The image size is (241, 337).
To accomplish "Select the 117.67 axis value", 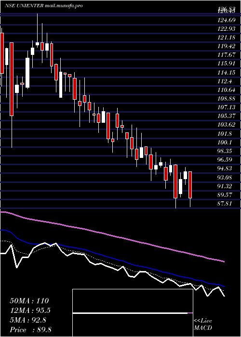I will pos(227,55).
